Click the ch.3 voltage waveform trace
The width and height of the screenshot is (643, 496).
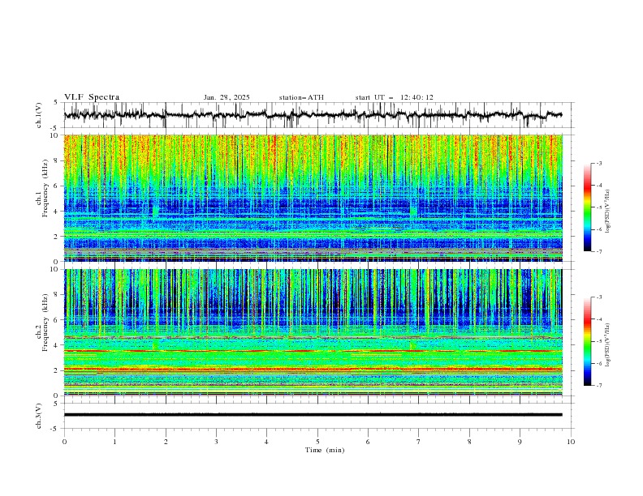[313, 415]
